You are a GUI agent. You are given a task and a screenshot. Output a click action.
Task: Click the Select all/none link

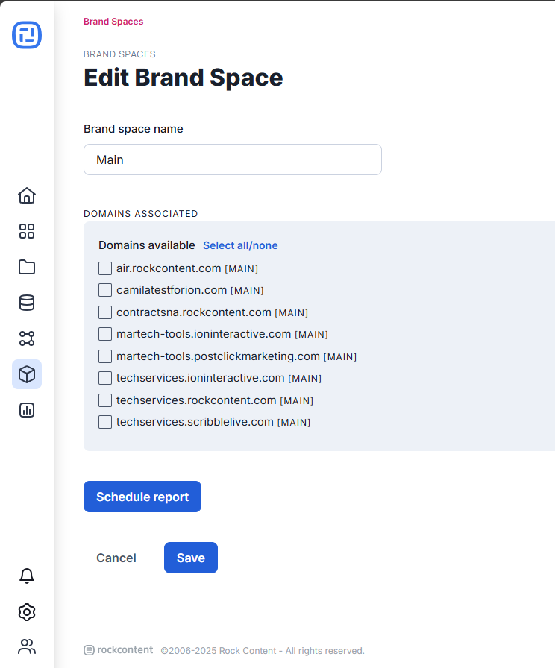pyautogui.click(x=240, y=245)
